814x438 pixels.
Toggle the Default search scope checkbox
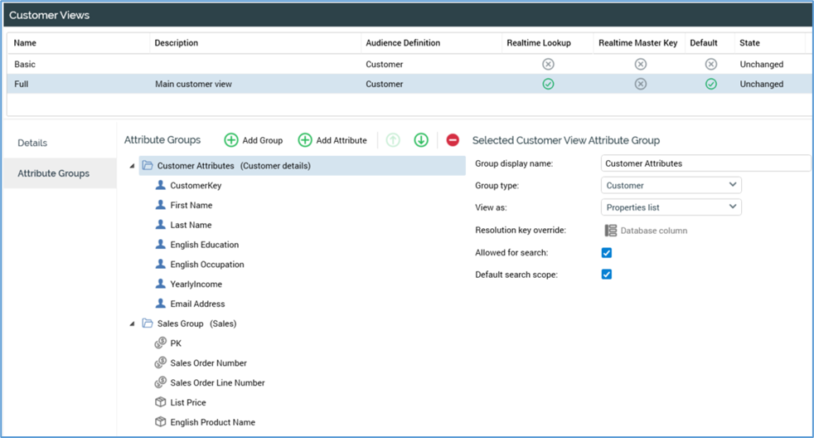[607, 274]
